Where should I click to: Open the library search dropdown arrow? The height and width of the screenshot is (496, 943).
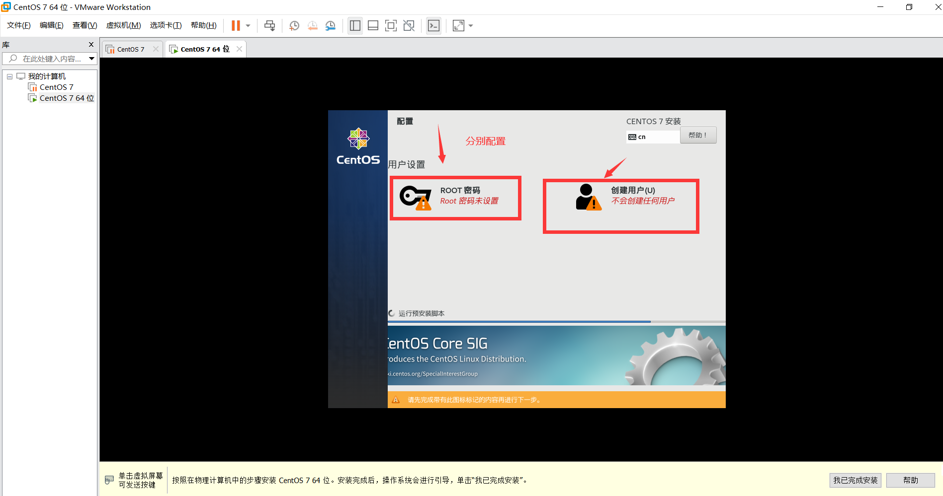[x=92, y=59]
